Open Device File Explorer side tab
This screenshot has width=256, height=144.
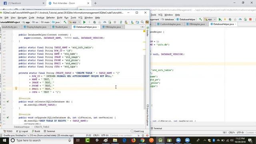point(148,115)
